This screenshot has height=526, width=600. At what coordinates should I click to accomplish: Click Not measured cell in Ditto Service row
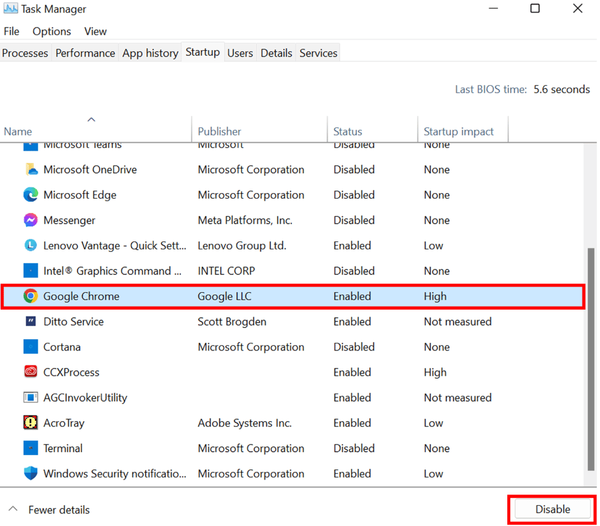(x=458, y=322)
